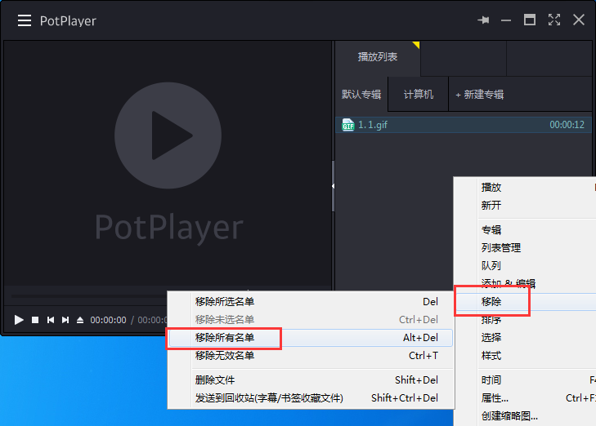Close the PotPlayer window

click(x=579, y=20)
